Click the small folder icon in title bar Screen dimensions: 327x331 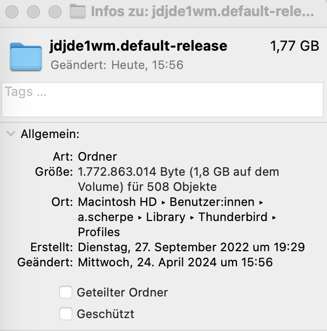point(78,11)
